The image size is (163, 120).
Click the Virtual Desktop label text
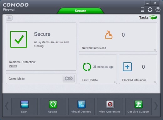tap(81, 112)
